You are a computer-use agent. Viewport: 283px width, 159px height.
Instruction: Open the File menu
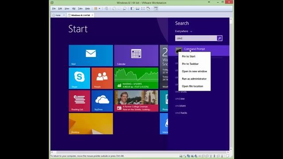click(x=54, y=8)
